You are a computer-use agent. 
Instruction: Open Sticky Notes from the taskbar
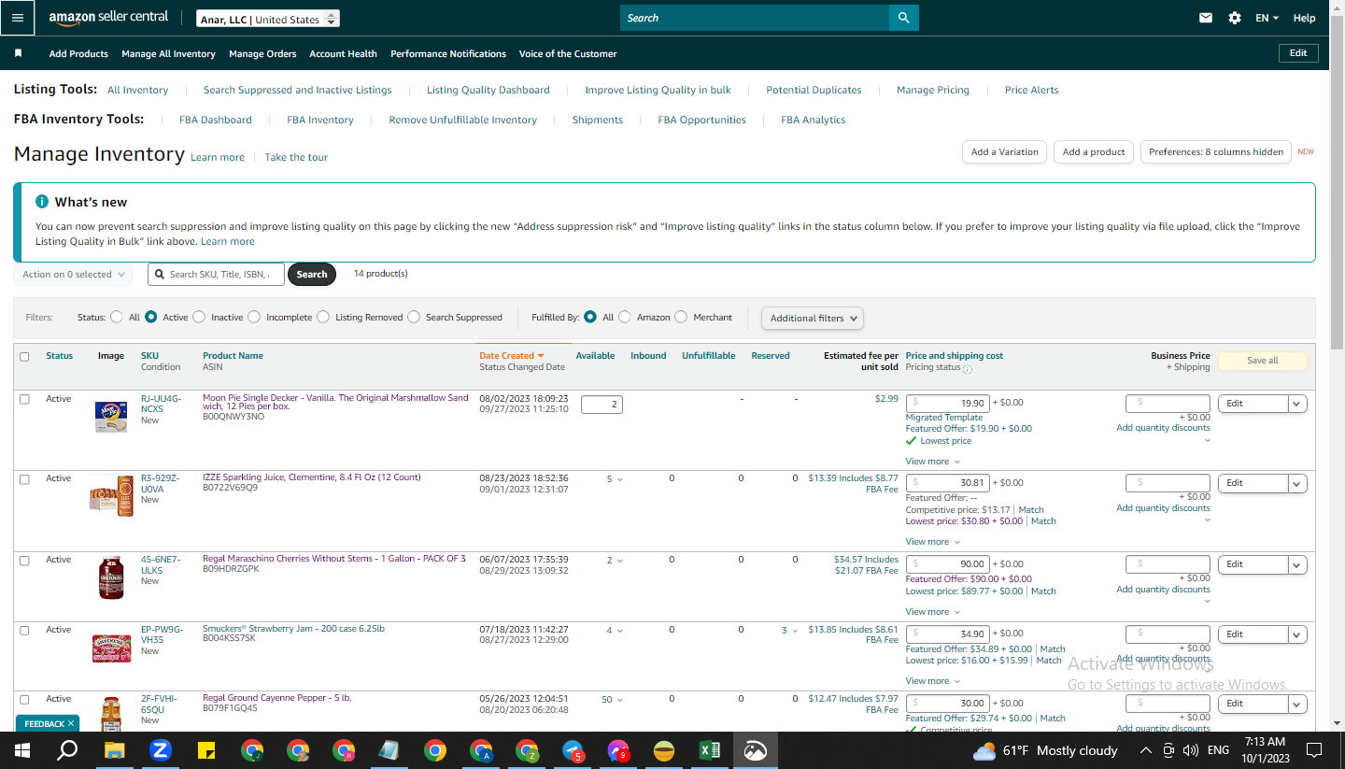pyautogui.click(x=206, y=750)
